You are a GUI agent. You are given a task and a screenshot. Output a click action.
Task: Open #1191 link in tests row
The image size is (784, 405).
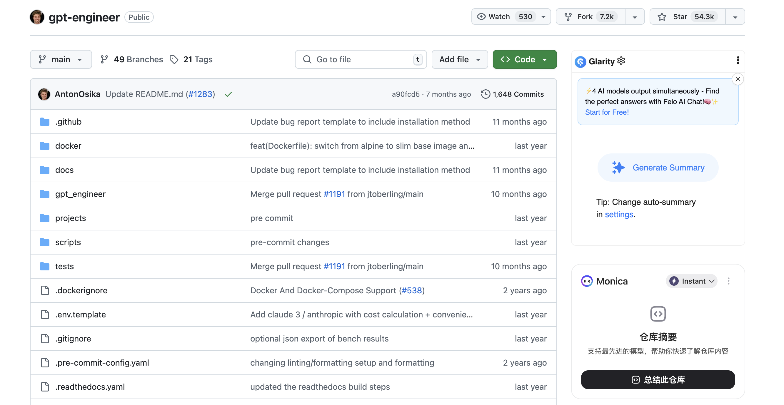coord(334,266)
